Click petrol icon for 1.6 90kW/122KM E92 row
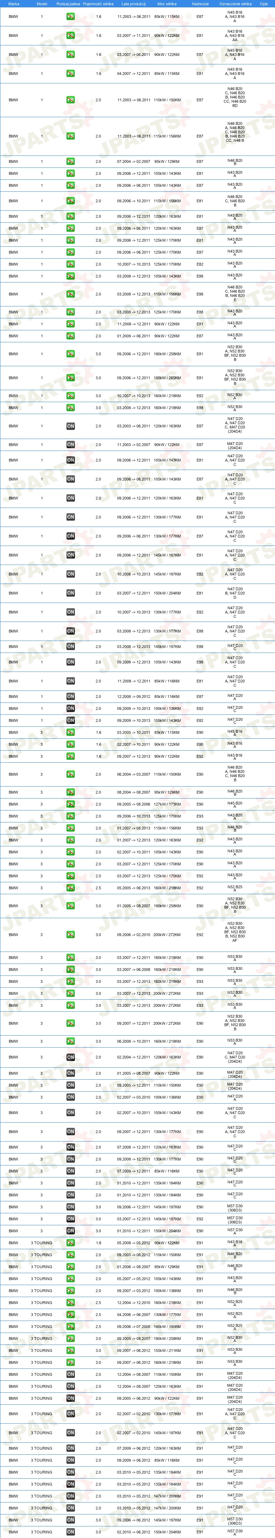This screenshot has width=275, height=1538. click(70, 756)
